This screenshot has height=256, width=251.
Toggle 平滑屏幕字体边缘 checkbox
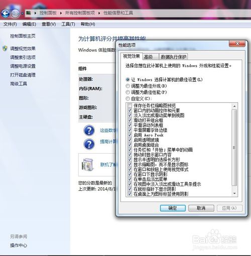coord(130,130)
